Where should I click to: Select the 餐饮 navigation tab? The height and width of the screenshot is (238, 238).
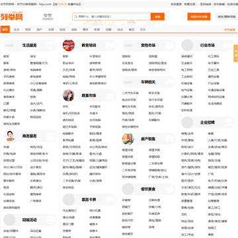[x=132, y=30]
